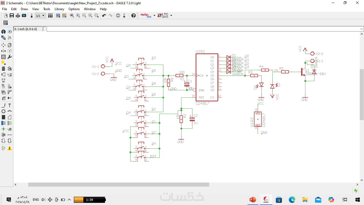Select the Group tool
Viewport: 364px width, 205px height.
point(3,57)
